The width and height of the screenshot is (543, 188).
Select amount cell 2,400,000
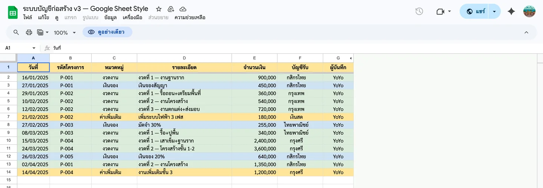pyautogui.click(x=255, y=141)
